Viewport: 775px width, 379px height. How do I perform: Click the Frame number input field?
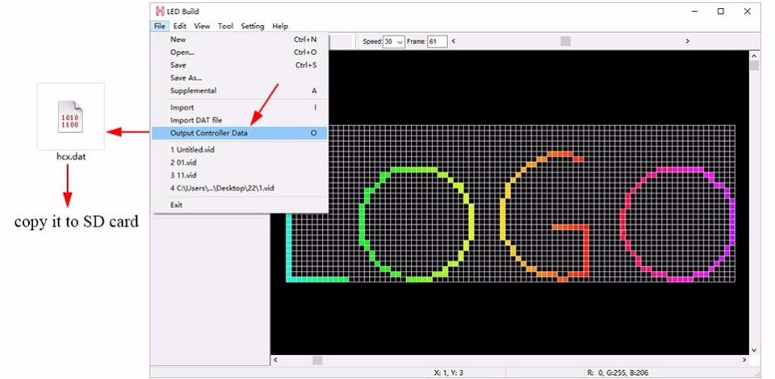(x=438, y=42)
